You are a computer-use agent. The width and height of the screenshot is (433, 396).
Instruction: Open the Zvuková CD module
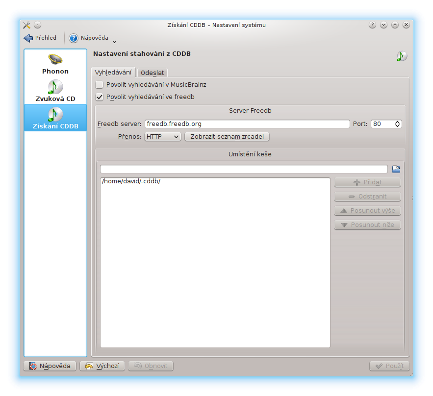pos(55,91)
